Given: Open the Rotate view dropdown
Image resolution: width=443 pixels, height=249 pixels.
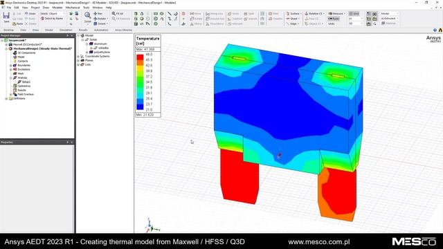Looking at the screenshot, I should click(x=101, y=19).
